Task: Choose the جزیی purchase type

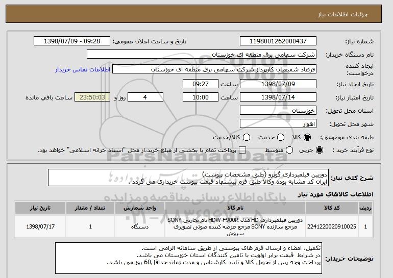Action: pos(320,150)
